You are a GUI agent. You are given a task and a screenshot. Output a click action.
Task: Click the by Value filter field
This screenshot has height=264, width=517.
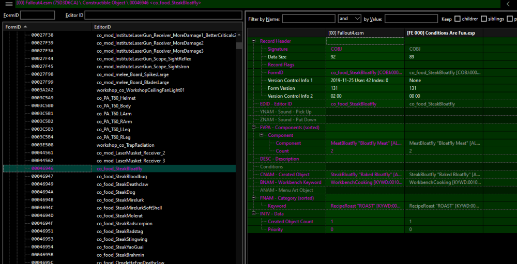(411, 19)
